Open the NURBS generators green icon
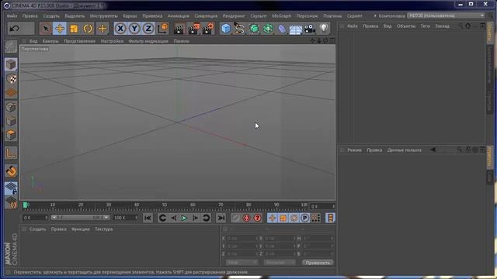Image resolution: width=497 pixels, height=279 pixels. coord(254,29)
